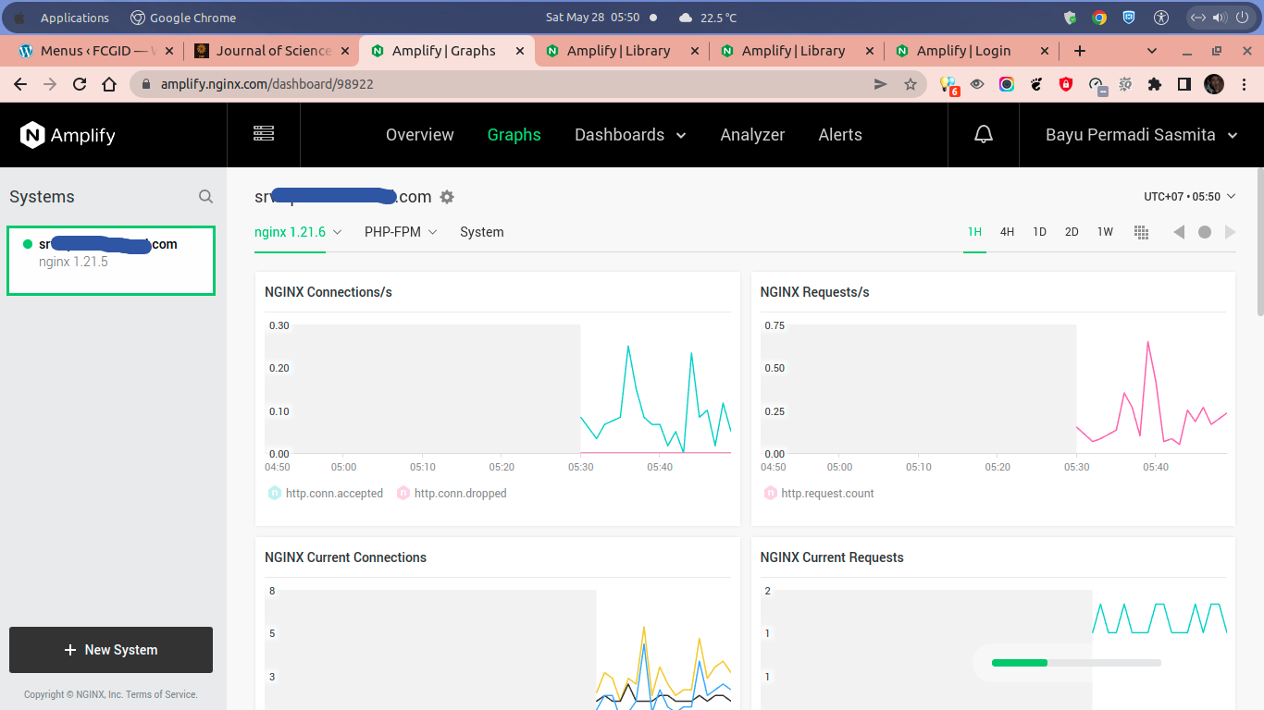The width and height of the screenshot is (1264, 710).
Task: Open a new Chrome tab
Action: (x=1080, y=51)
